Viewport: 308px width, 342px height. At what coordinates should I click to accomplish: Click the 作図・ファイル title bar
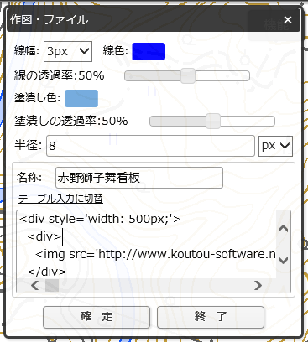(x=154, y=19)
